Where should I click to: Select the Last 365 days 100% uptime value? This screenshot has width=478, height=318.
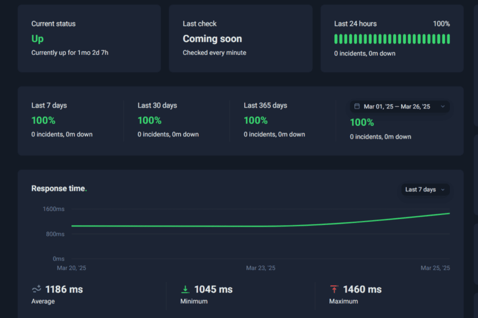point(255,120)
